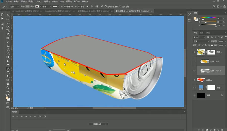The height and width of the screenshot is (131, 227).
Task: Toggle visibility of 背景 layer
Action: [194, 95]
